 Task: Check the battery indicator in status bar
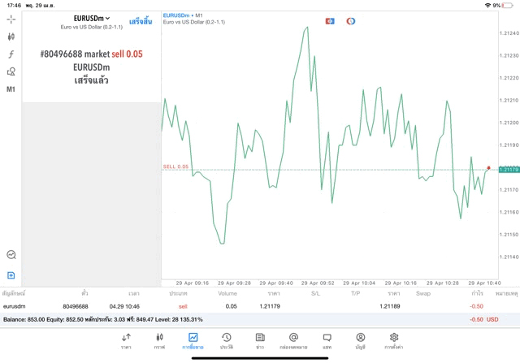coord(507,6)
